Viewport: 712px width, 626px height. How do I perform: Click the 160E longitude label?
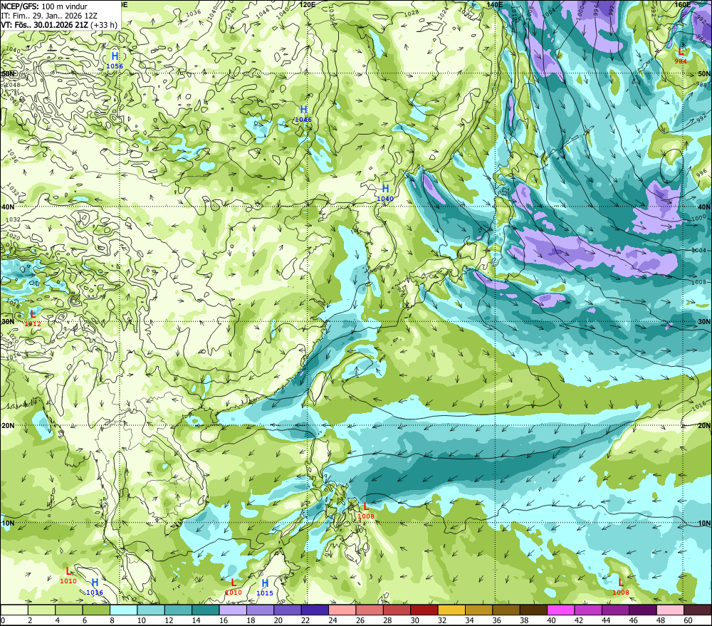tap(683, 4)
